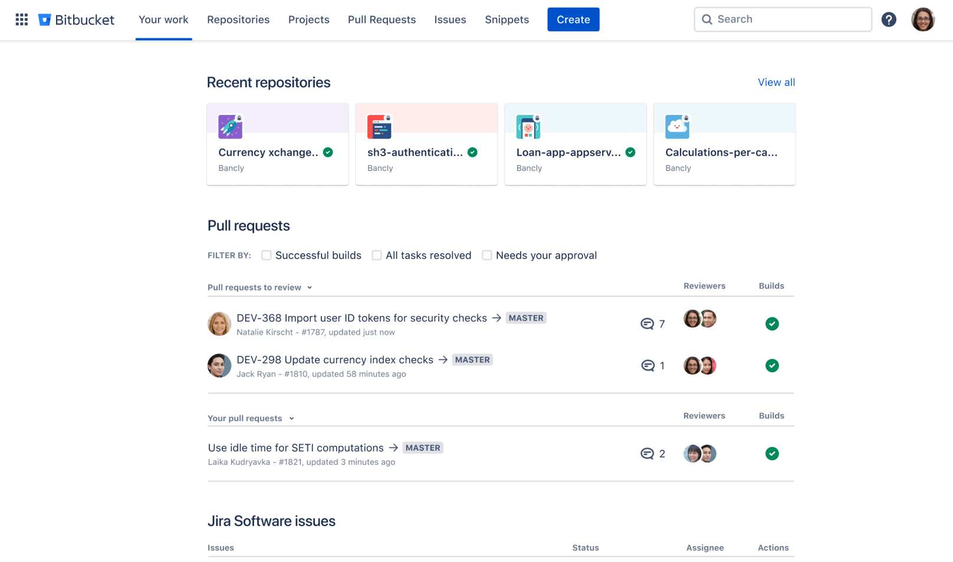The width and height of the screenshot is (953, 562).
Task: Open the help question mark icon
Action: tap(889, 19)
